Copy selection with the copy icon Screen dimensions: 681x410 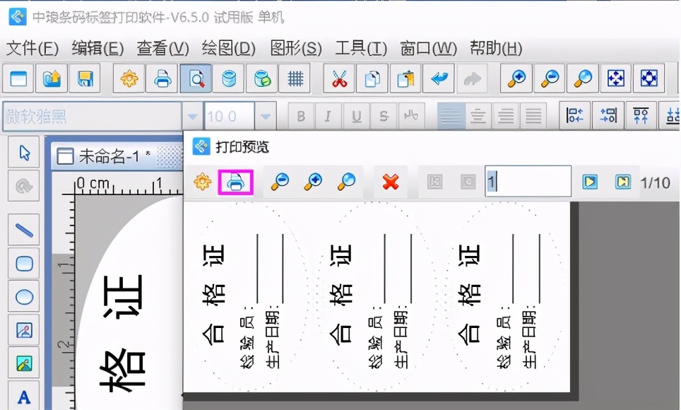pos(372,78)
